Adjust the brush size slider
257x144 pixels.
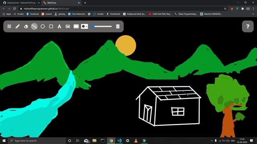pyautogui.click(x=102, y=26)
